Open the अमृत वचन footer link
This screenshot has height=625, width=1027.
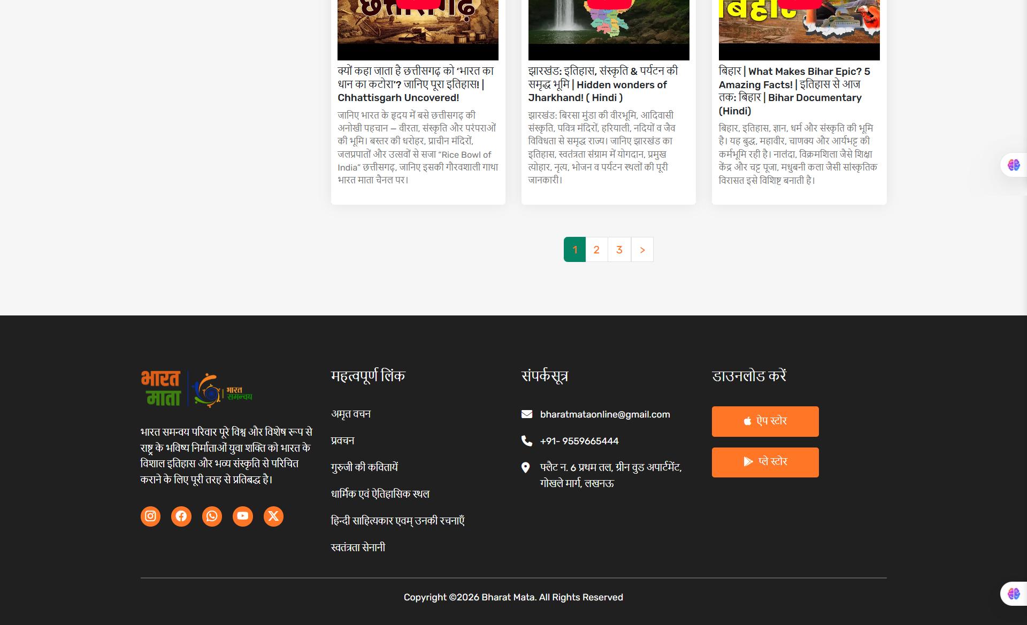pos(351,414)
